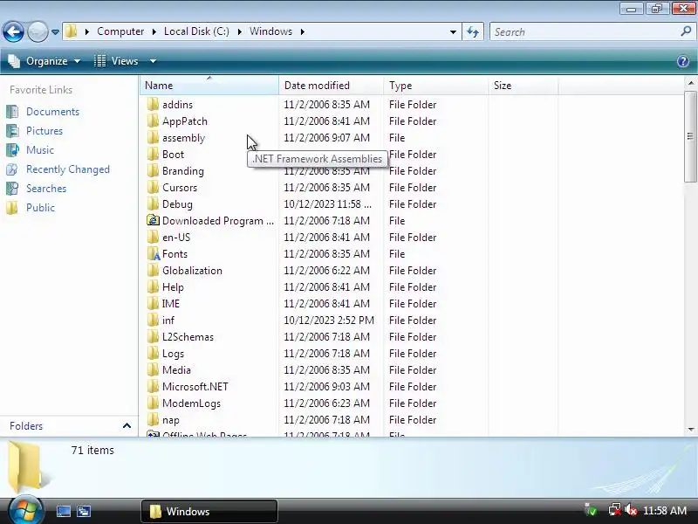Image resolution: width=698 pixels, height=524 pixels.
Task: Select the Globalization folder
Action: 192,271
